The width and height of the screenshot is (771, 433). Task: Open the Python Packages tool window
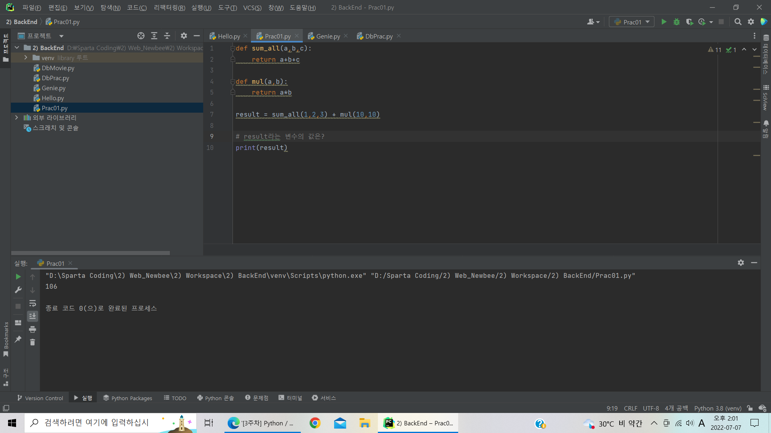(x=128, y=398)
